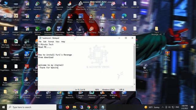Image resolution: width=196 pixels, height=110 pixels.
Task: Click scroll down arrow in Notepad
Action: click(134, 84)
